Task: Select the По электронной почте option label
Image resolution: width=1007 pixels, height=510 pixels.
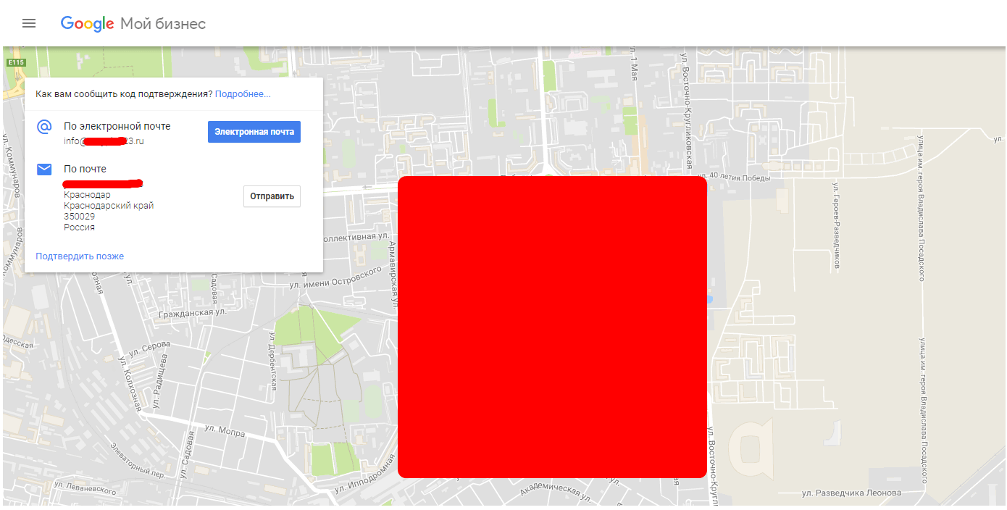Action: tap(117, 126)
